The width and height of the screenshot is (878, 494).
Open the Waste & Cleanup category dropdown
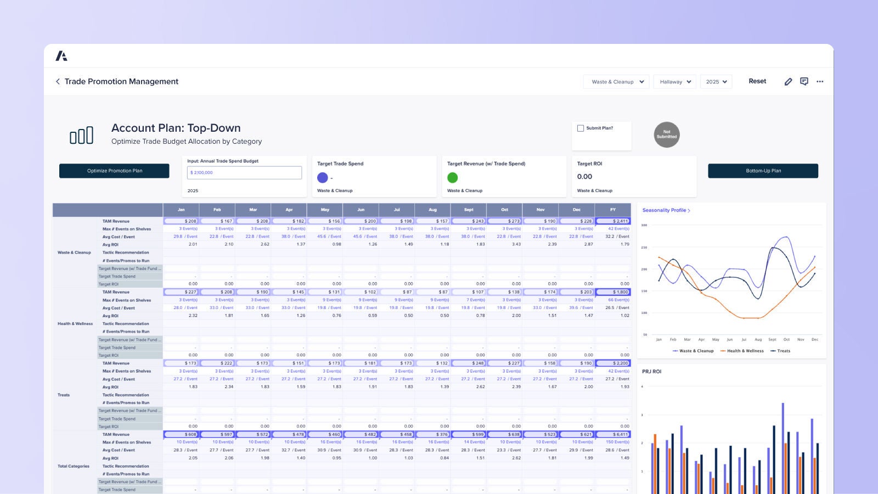(x=616, y=81)
